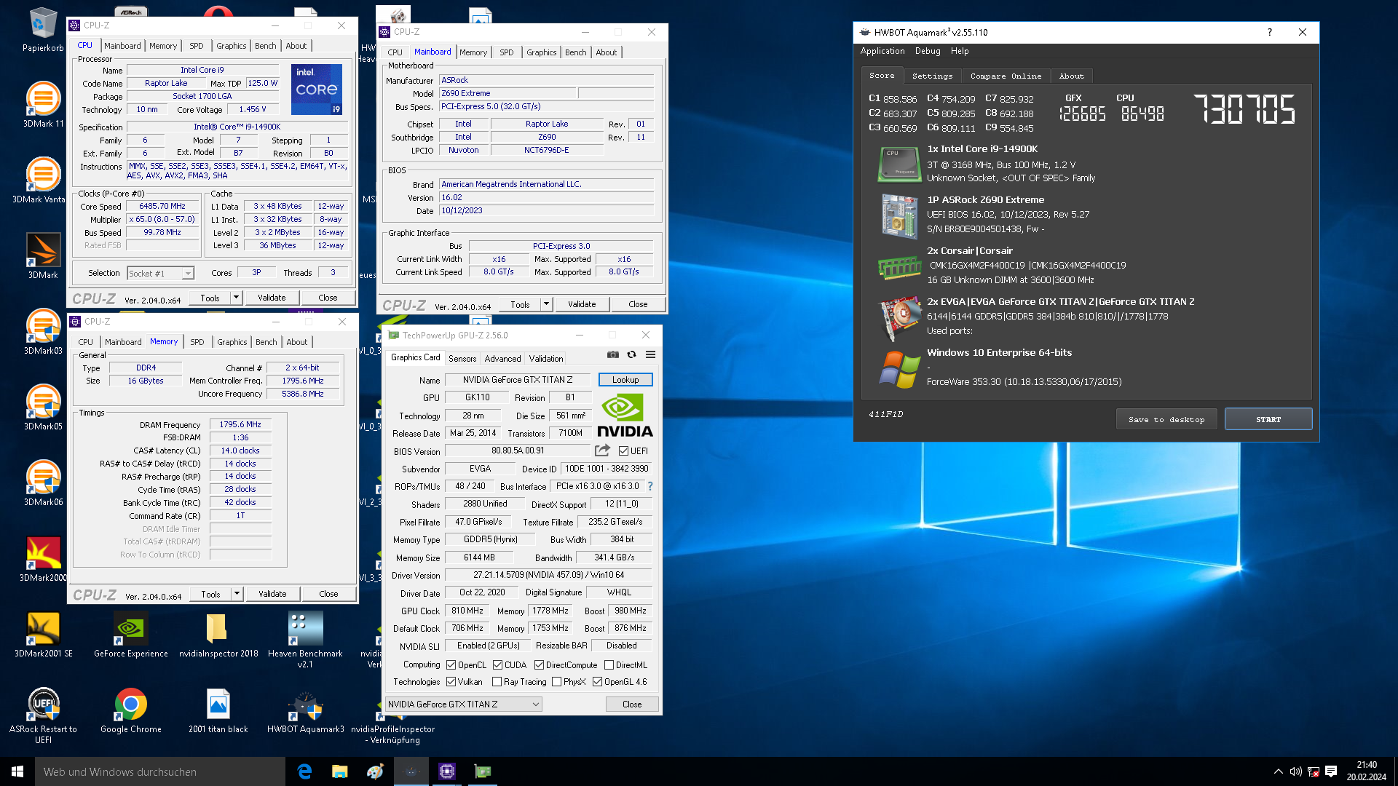Click CPU-Z taskbar icon
1398x786 pixels.
click(446, 771)
